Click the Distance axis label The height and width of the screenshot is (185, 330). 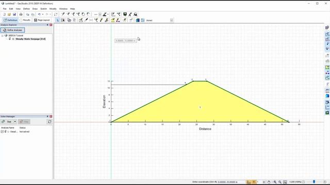[x=205, y=129]
